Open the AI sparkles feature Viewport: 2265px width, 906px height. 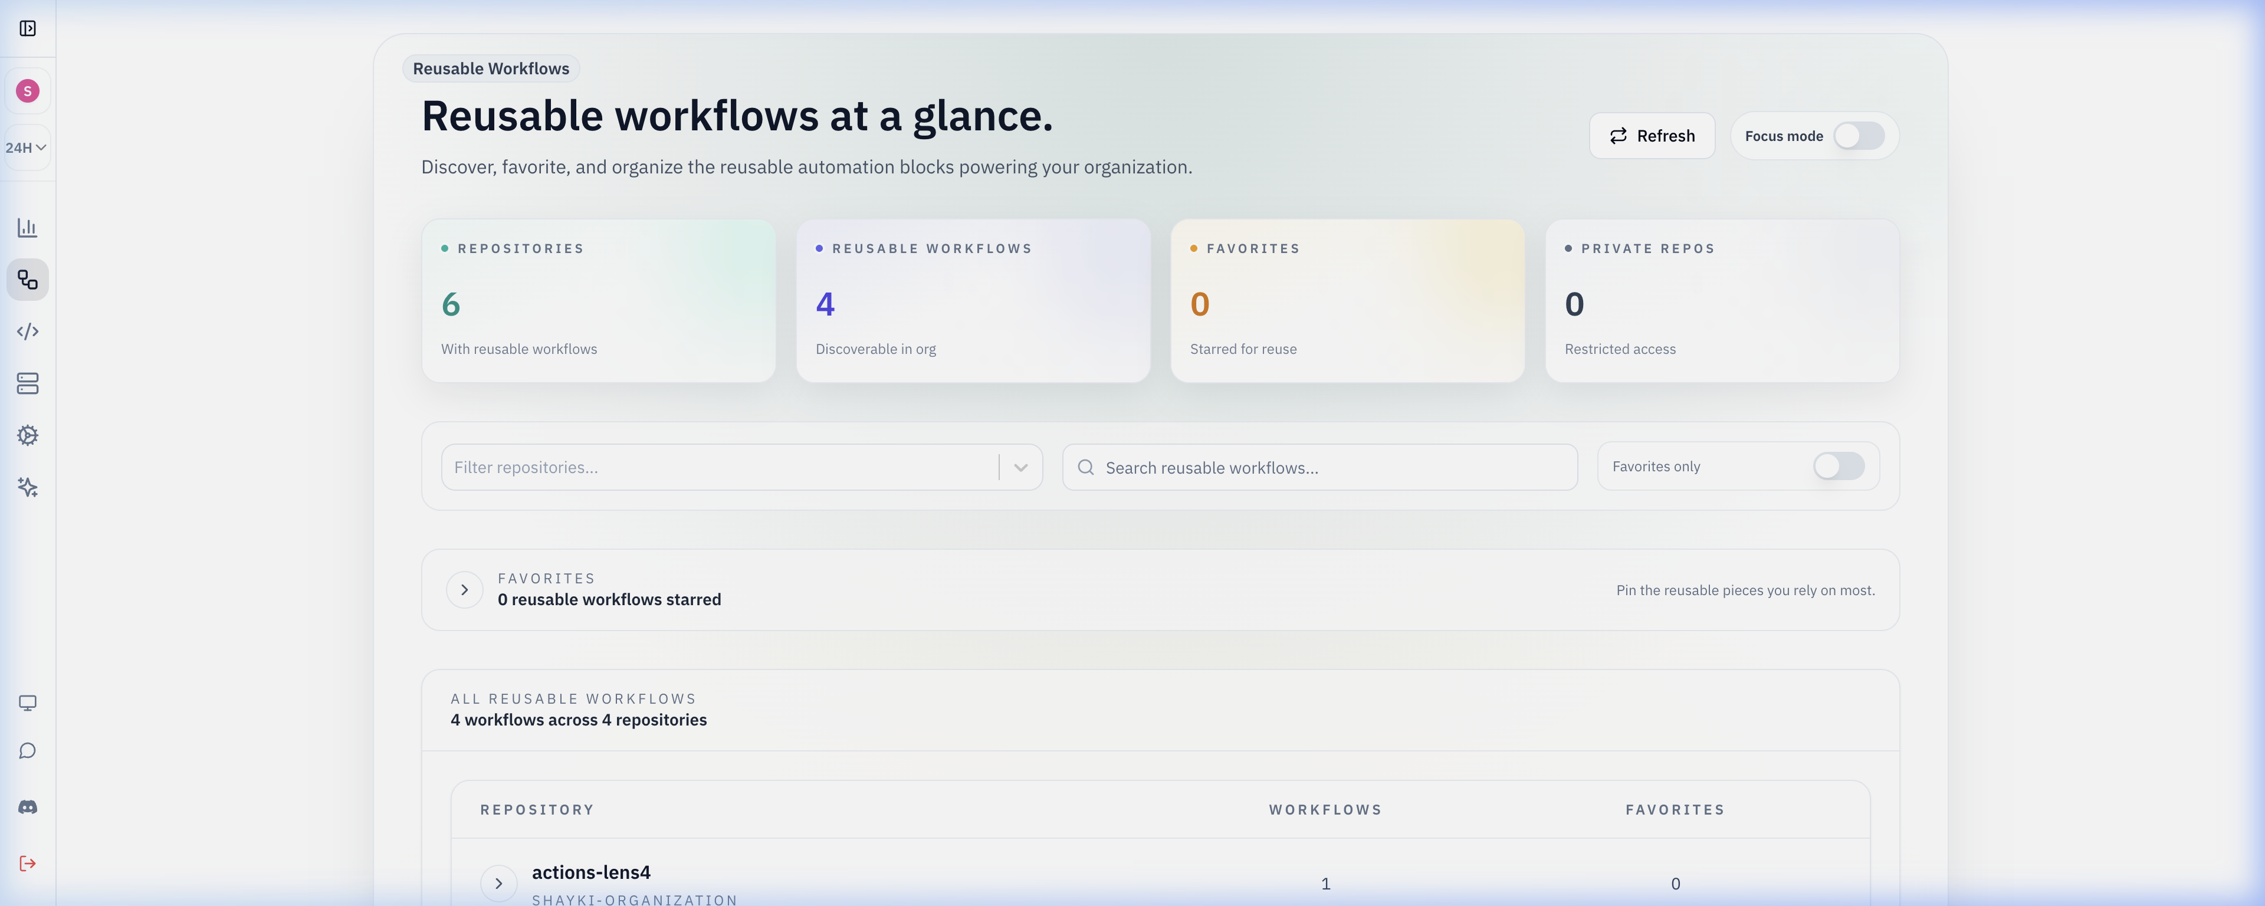click(x=28, y=488)
